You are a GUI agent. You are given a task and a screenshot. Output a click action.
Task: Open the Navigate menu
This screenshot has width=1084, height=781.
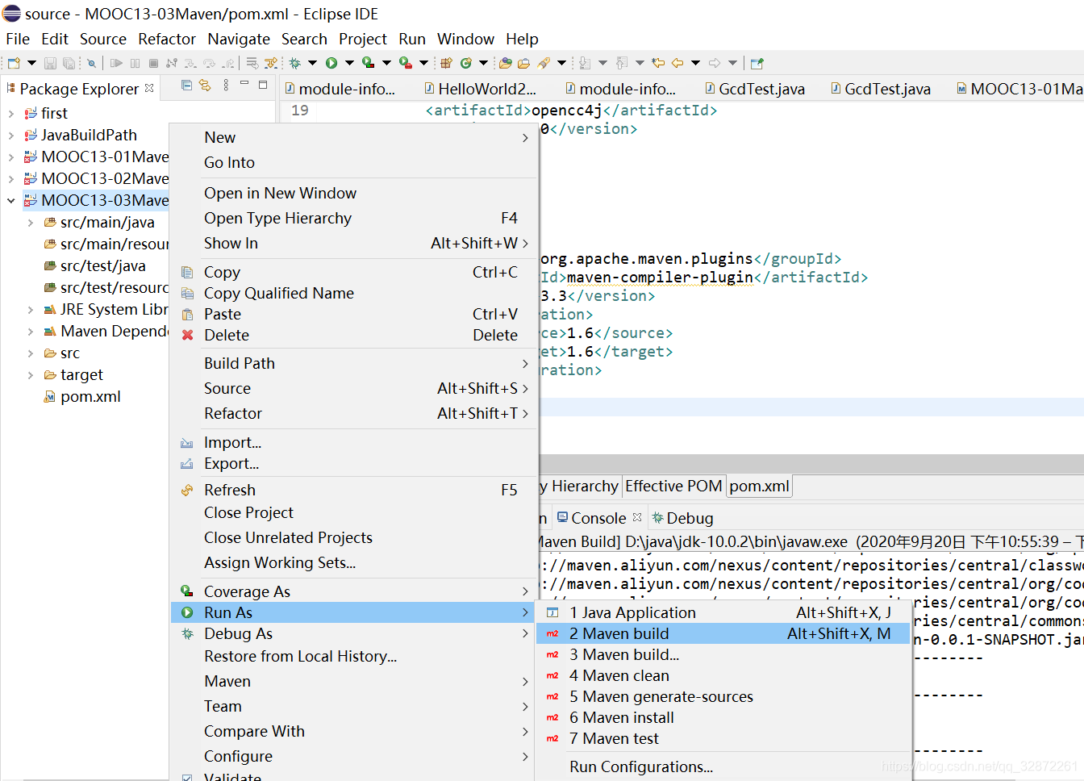239,39
